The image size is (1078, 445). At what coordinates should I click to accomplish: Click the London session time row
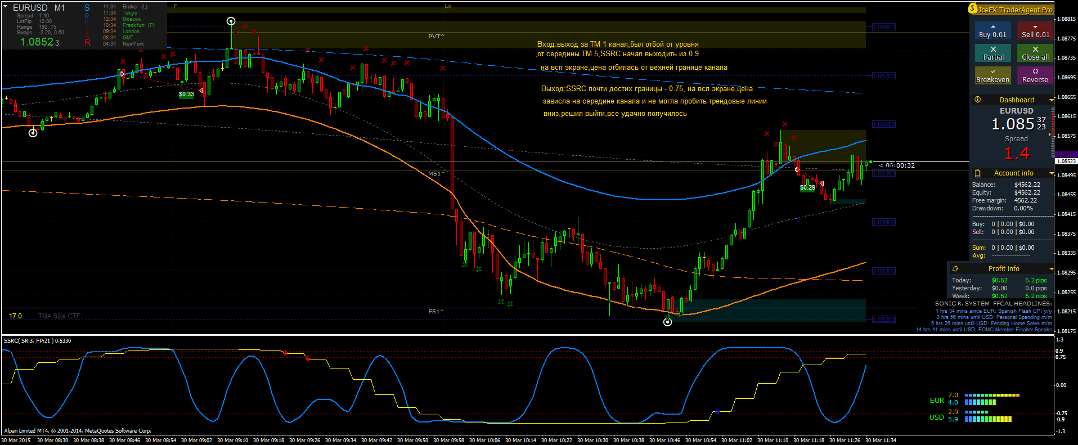pyautogui.click(x=122, y=32)
